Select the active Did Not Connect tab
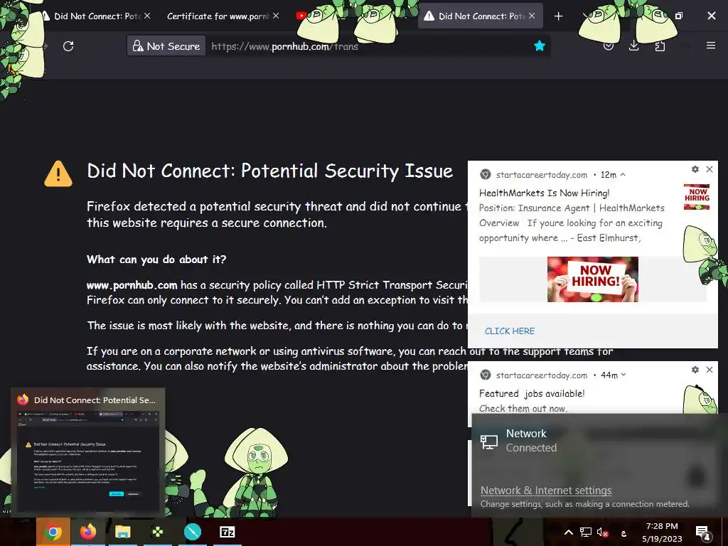This screenshot has height=546, width=728. pos(478,16)
